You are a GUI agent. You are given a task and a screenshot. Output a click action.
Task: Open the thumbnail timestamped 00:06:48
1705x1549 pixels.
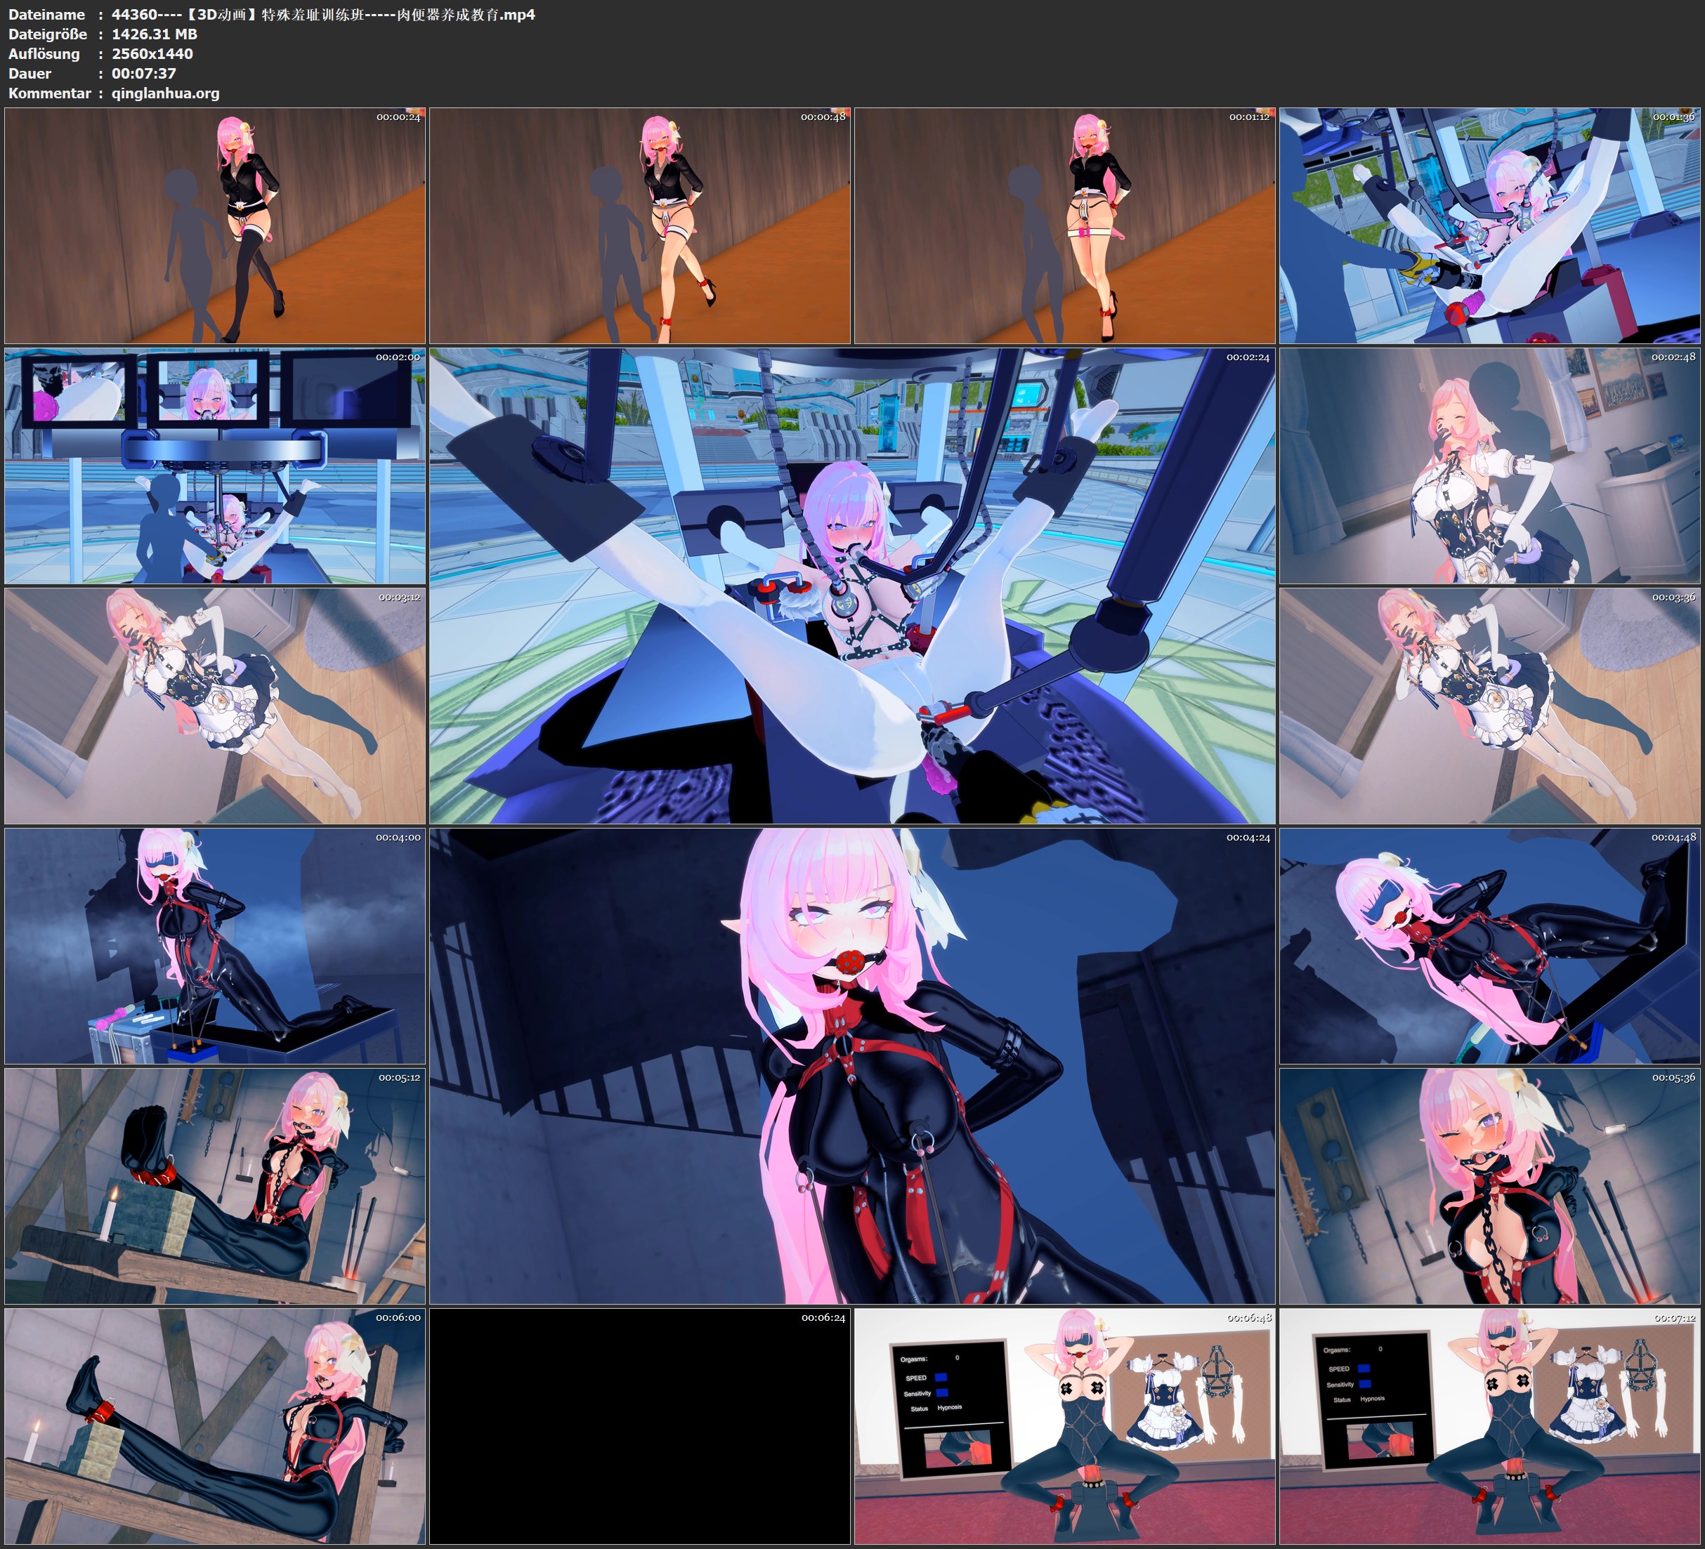click(x=1065, y=1426)
